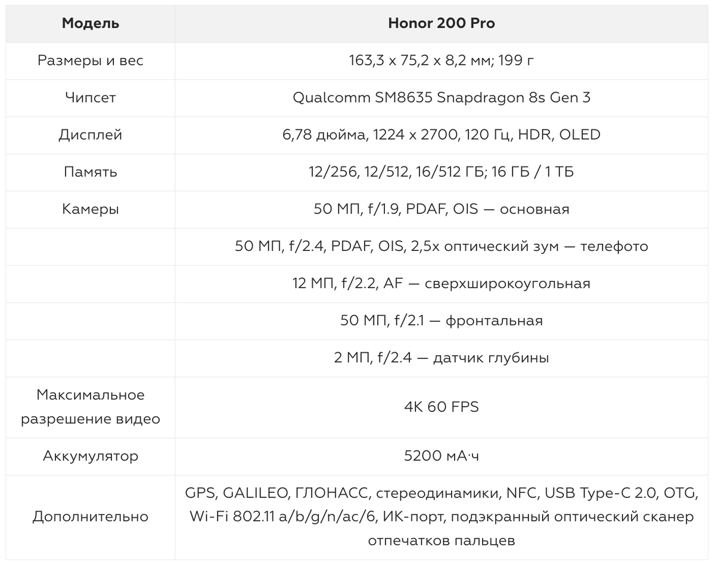Click the main camera "основная" specs line
The image size is (715, 565).
[x=441, y=209]
